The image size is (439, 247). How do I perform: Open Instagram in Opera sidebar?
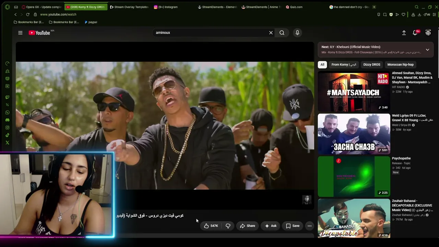(8, 128)
